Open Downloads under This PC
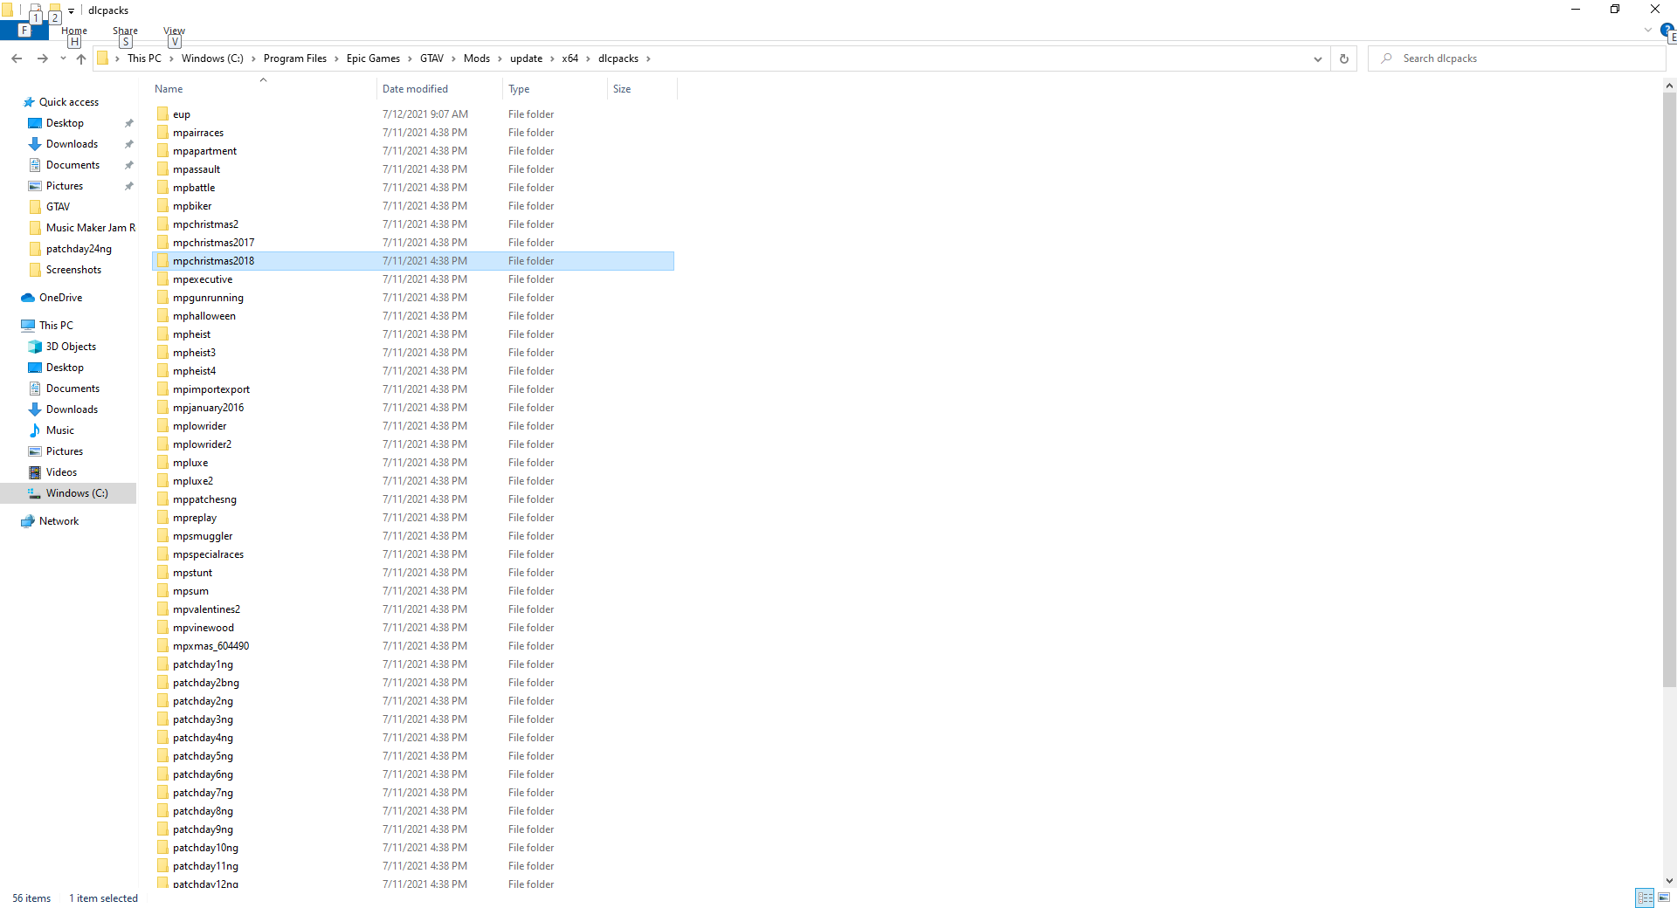Viewport: 1677px width, 908px height. (x=72, y=409)
